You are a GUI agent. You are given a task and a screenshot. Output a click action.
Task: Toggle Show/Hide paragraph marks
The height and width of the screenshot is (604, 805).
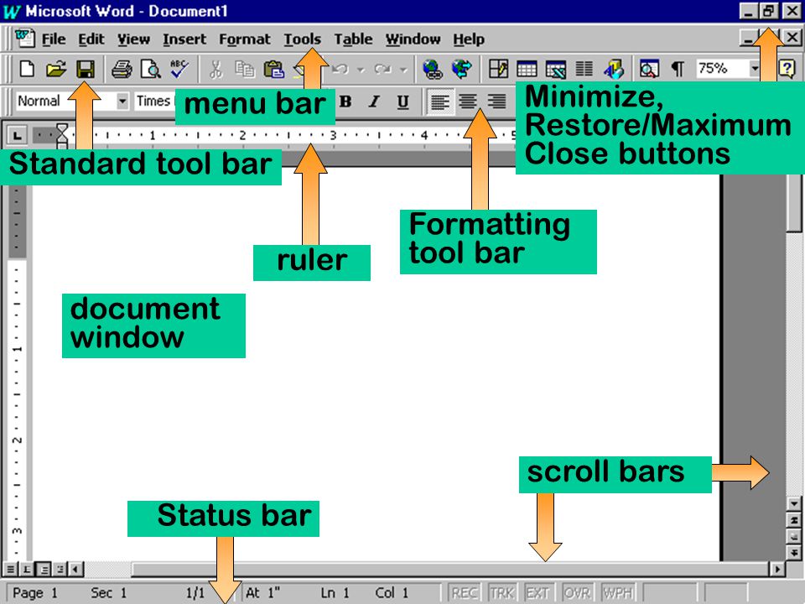click(678, 68)
